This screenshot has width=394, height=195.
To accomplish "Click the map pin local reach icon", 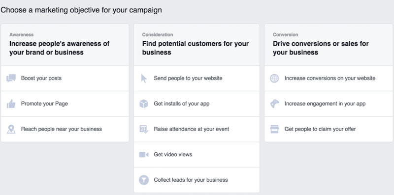I will (x=11, y=129).
